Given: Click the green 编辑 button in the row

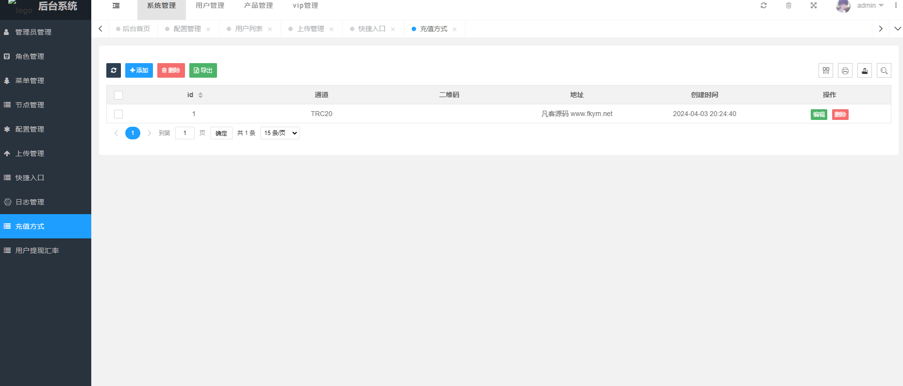Looking at the screenshot, I should pos(819,115).
